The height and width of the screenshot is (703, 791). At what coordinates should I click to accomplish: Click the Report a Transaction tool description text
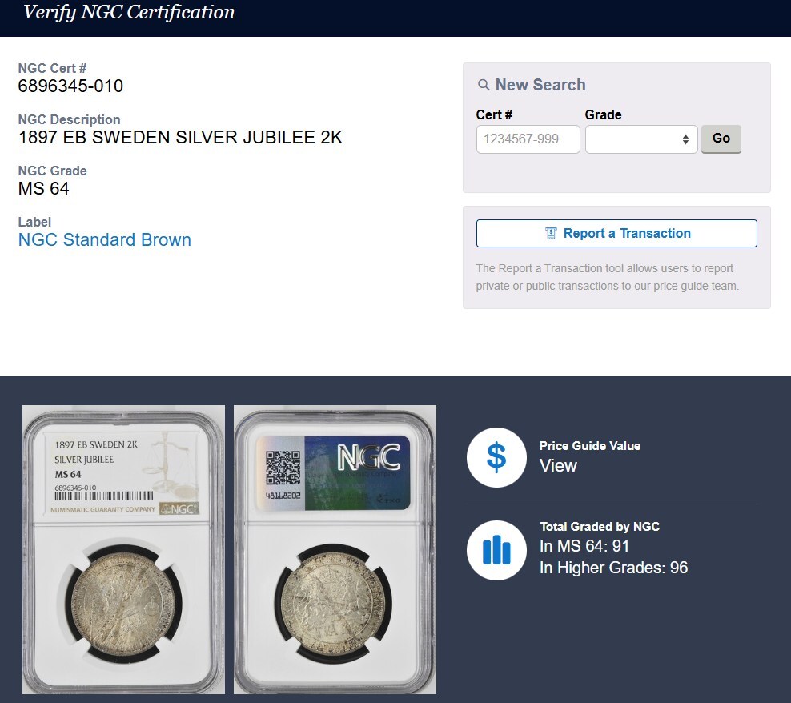pos(608,277)
